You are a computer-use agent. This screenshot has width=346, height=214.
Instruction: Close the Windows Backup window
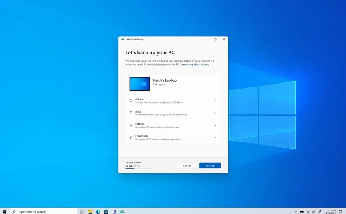coord(224,39)
